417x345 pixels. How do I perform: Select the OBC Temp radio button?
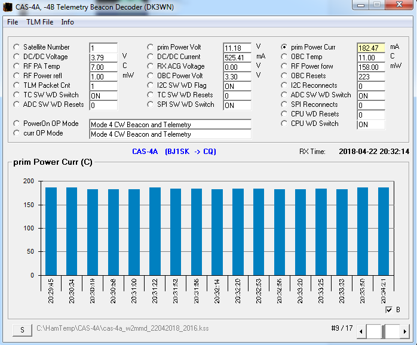point(284,57)
